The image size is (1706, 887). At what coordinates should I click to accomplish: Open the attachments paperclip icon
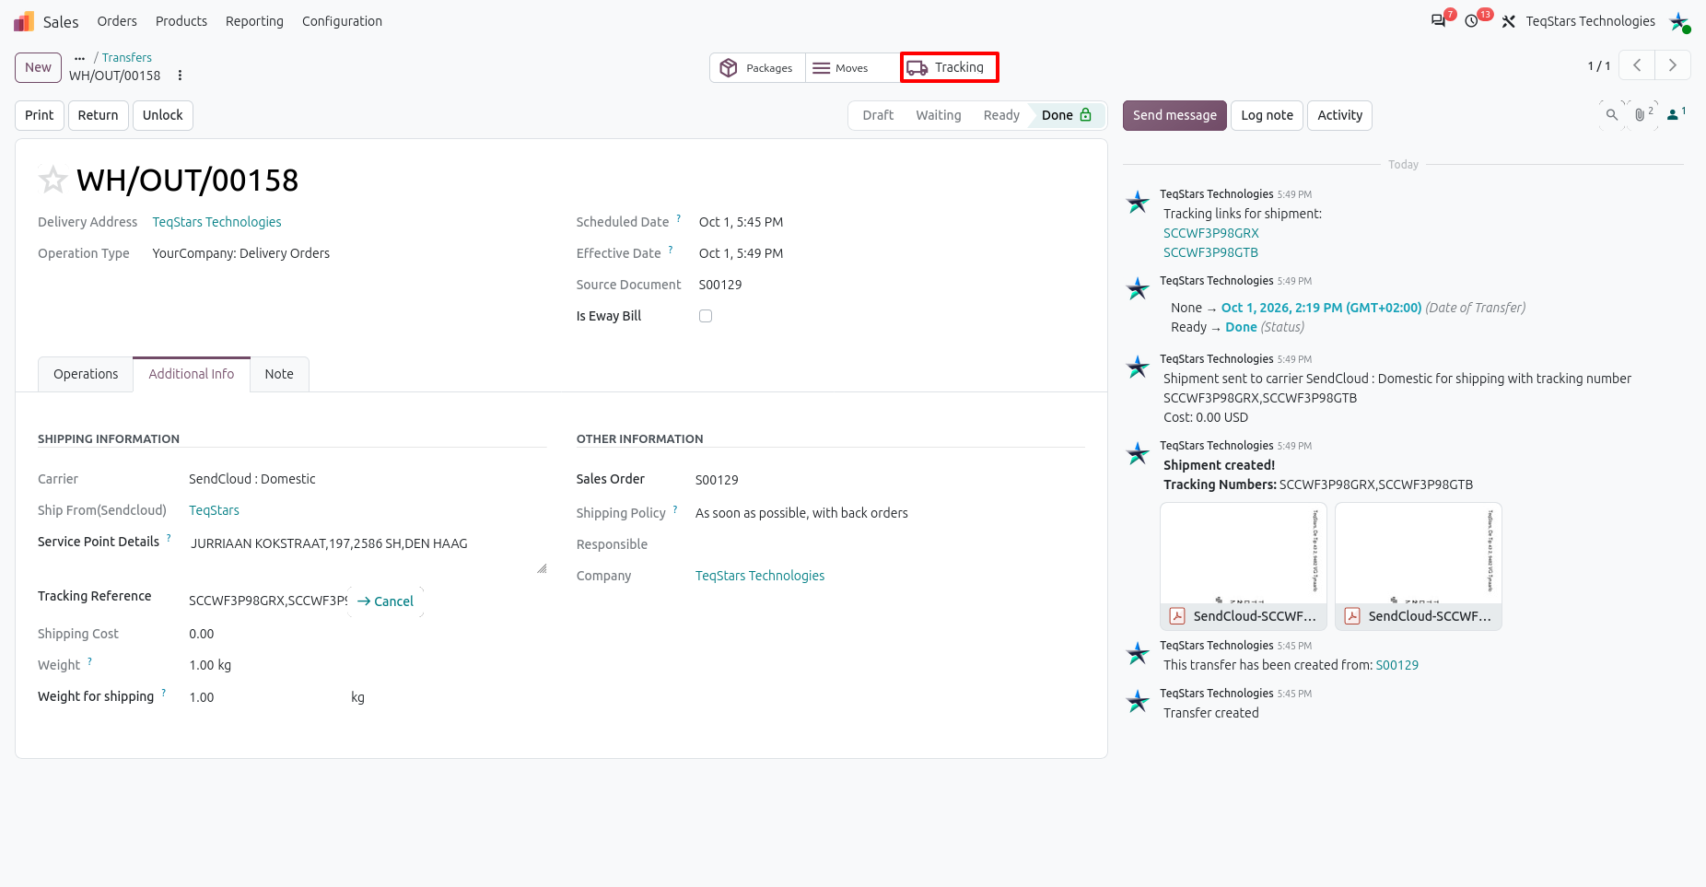pos(1643,115)
